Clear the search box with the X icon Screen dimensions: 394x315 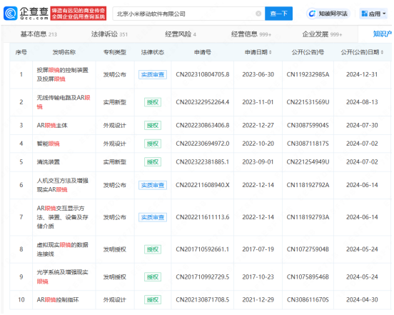pyautogui.click(x=258, y=14)
